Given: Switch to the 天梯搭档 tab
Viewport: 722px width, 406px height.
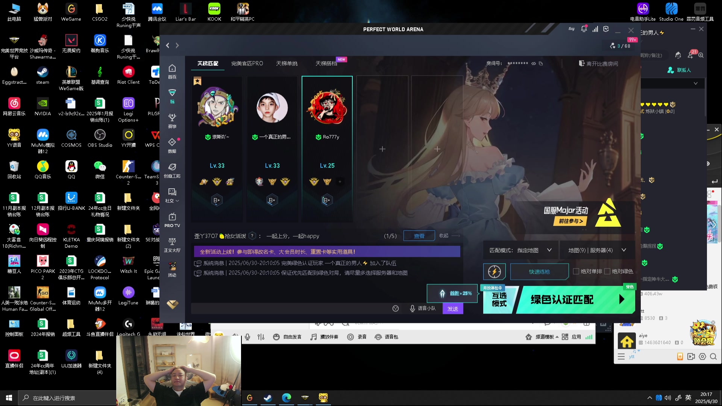Looking at the screenshot, I should click(326, 64).
